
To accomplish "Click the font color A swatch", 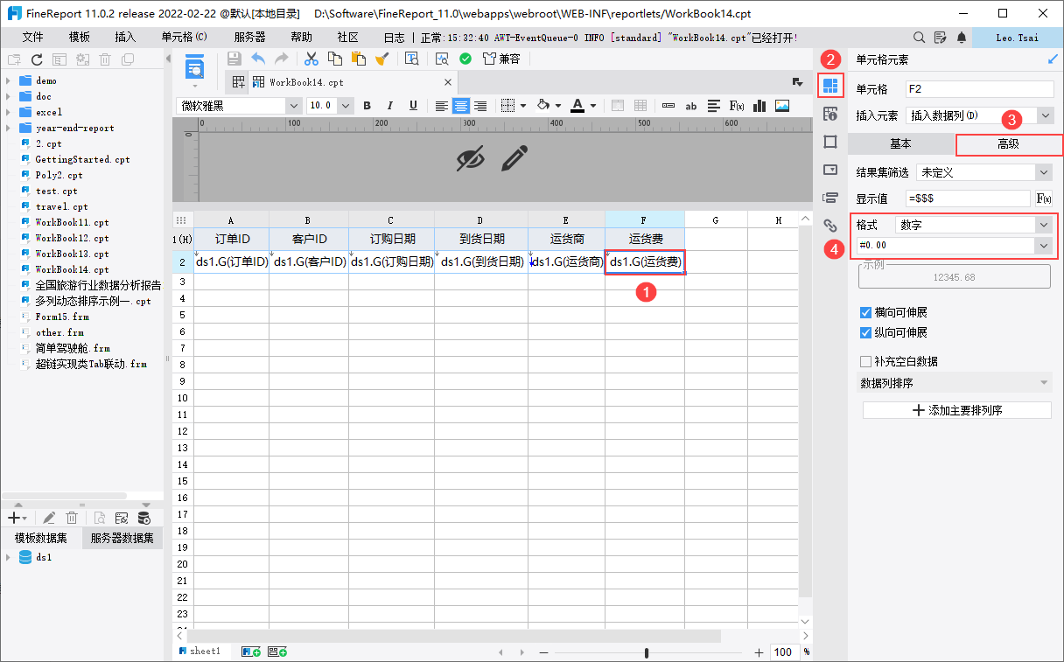I will click(577, 105).
